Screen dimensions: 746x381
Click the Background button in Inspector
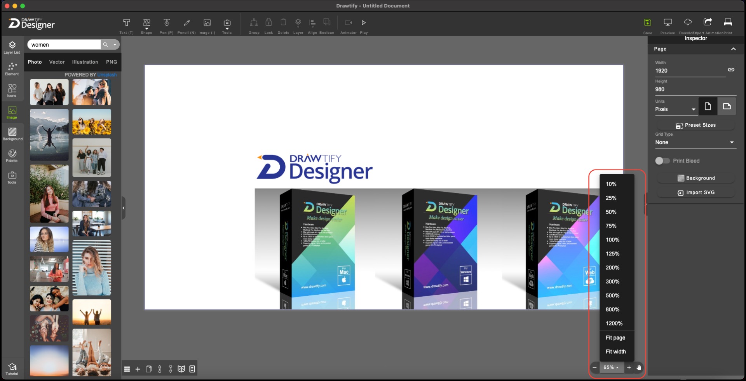[695, 178]
